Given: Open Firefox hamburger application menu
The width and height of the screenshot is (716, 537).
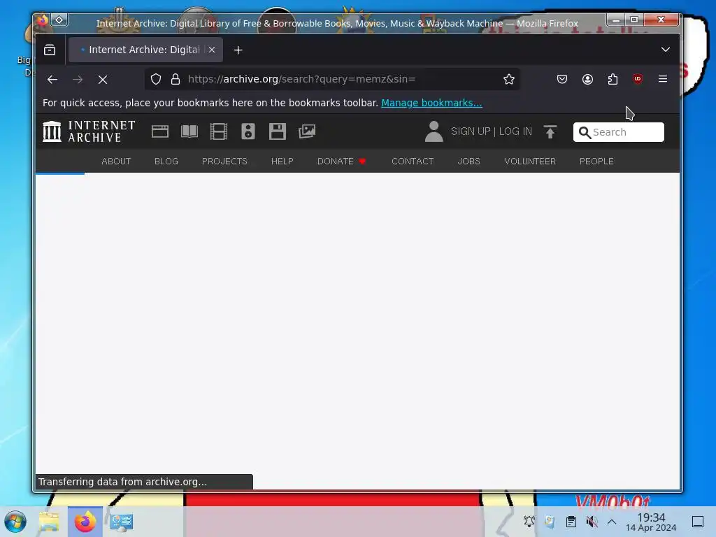Looking at the screenshot, I should (x=663, y=79).
